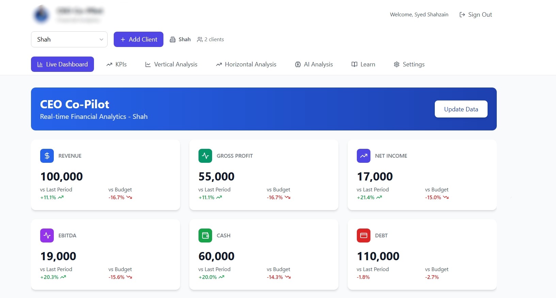Click the Revenue dollar sign icon

(x=47, y=156)
